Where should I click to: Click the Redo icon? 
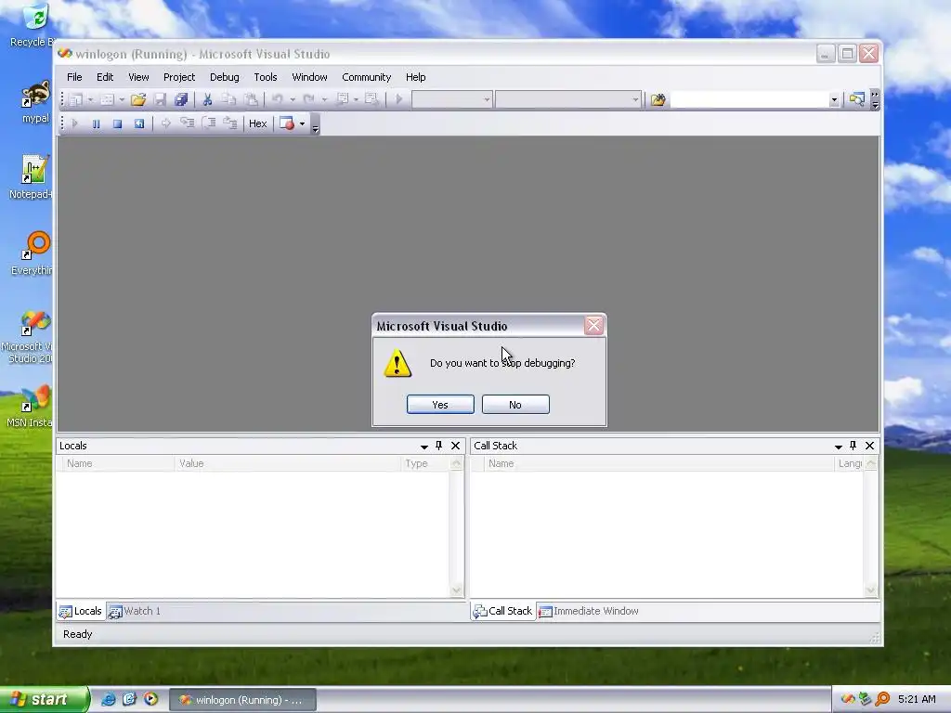(x=308, y=99)
